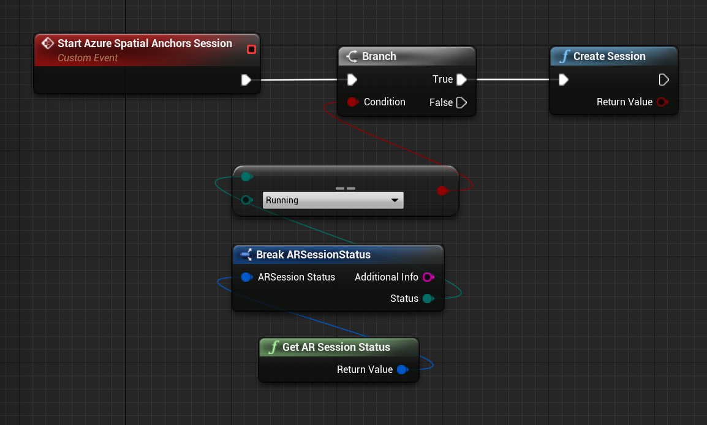Click the Status teal output pin
Screen dimensions: 707x425
pyautogui.click(x=428, y=298)
